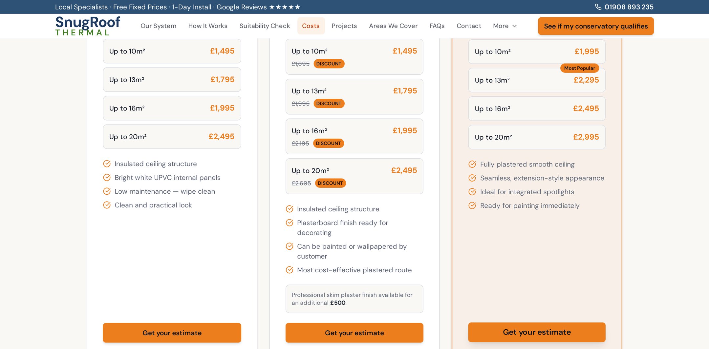Go to How It Works

pyautogui.click(x=208, y=26)
